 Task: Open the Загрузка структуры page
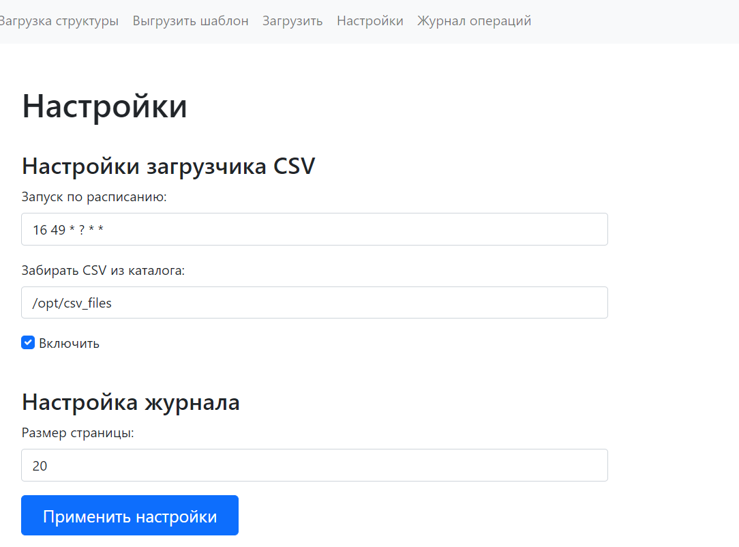57,20
